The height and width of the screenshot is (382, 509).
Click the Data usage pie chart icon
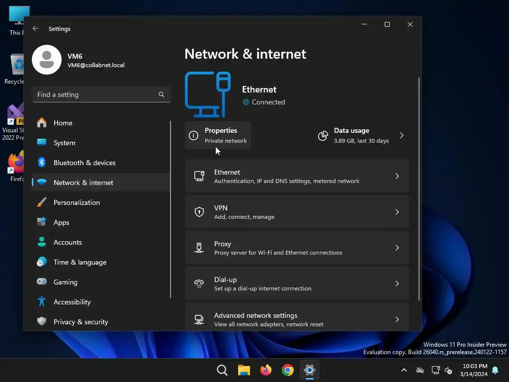(323, 135)
